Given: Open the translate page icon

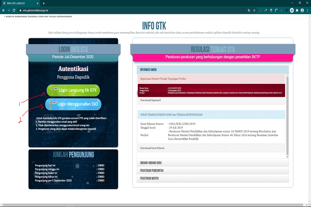Looking at the screenshot, I should pyautogui.click(x=249, y=10).
